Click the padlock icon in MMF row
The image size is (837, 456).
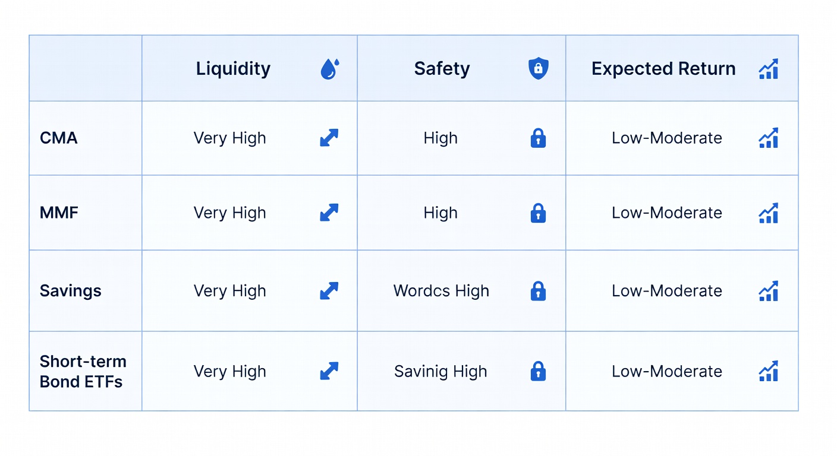click(x=538, y=213)
